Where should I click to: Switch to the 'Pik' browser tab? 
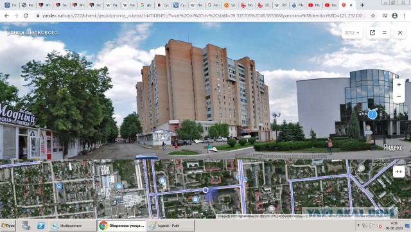(298, 5)
